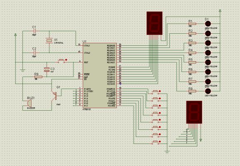Click the bottom LED next to R8
The image size is (240, 166).
coord(208,91)
